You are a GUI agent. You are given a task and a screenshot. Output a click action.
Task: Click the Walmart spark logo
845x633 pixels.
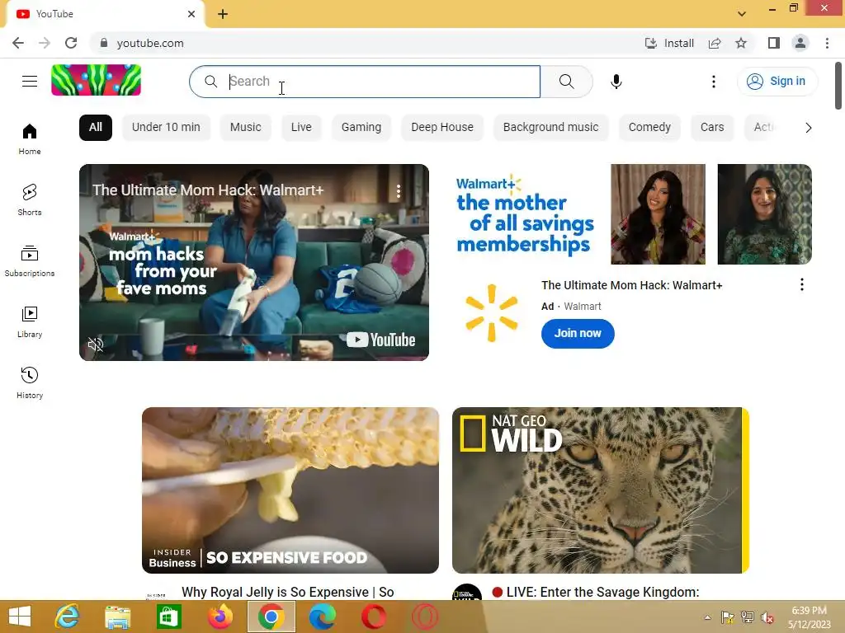pos(492,313)
